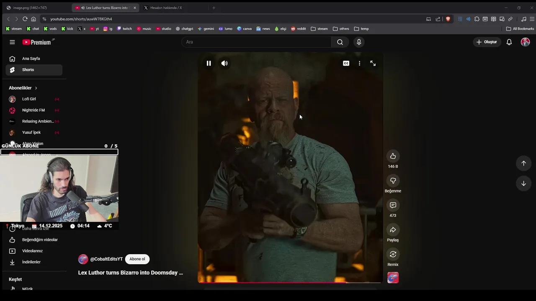Go to previous Short with up arrow

pyautogui.click(x=523, y=163)
